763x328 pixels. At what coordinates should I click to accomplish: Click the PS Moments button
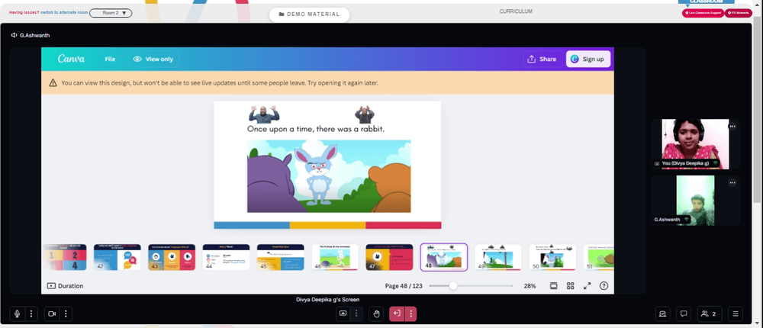(x=738, y=13)
